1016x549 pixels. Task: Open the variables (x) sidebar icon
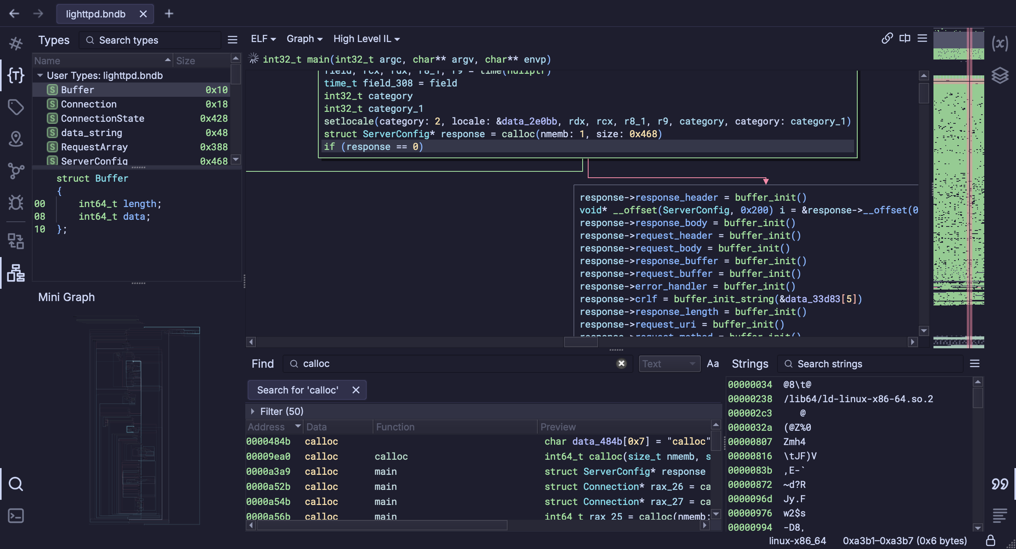coord(1000,43)
